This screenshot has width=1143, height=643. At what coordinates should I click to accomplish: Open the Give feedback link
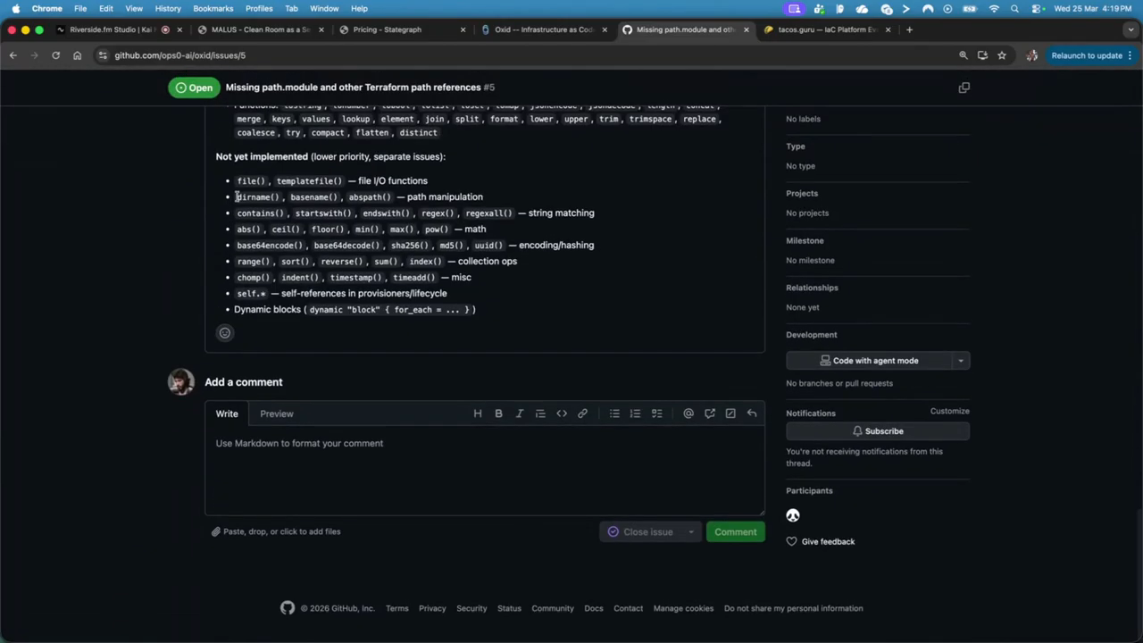tap(827, 542)
